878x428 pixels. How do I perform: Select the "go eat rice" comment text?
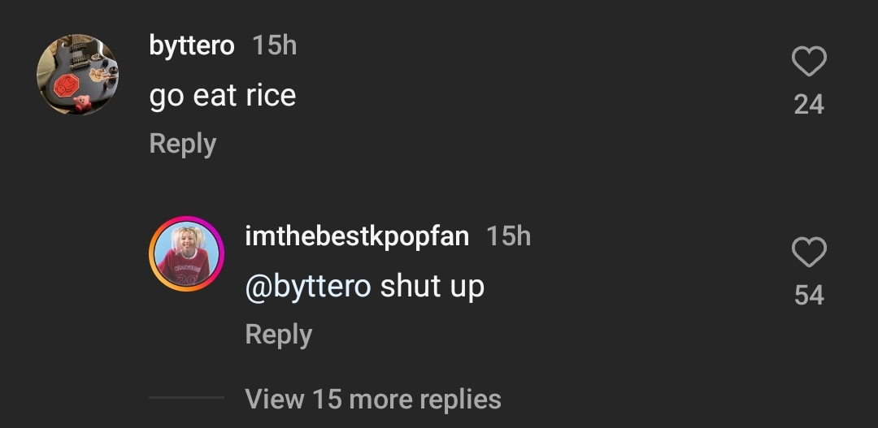(x=223, y=96)
